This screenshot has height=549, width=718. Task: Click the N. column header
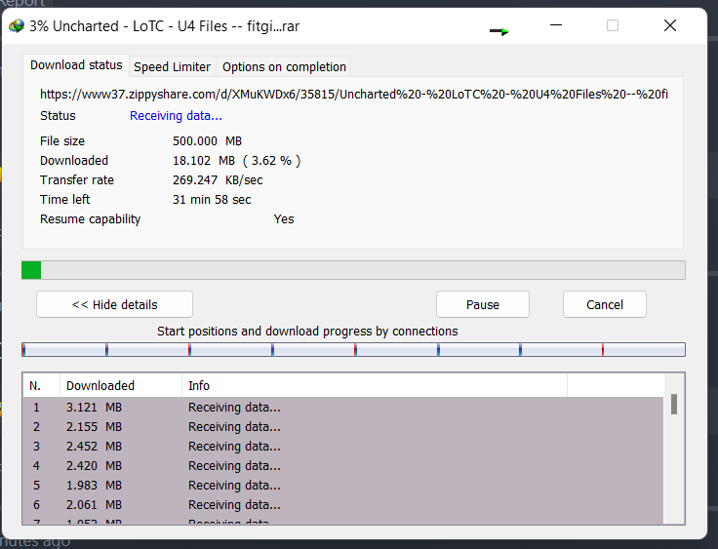click(x=41, y=385)
